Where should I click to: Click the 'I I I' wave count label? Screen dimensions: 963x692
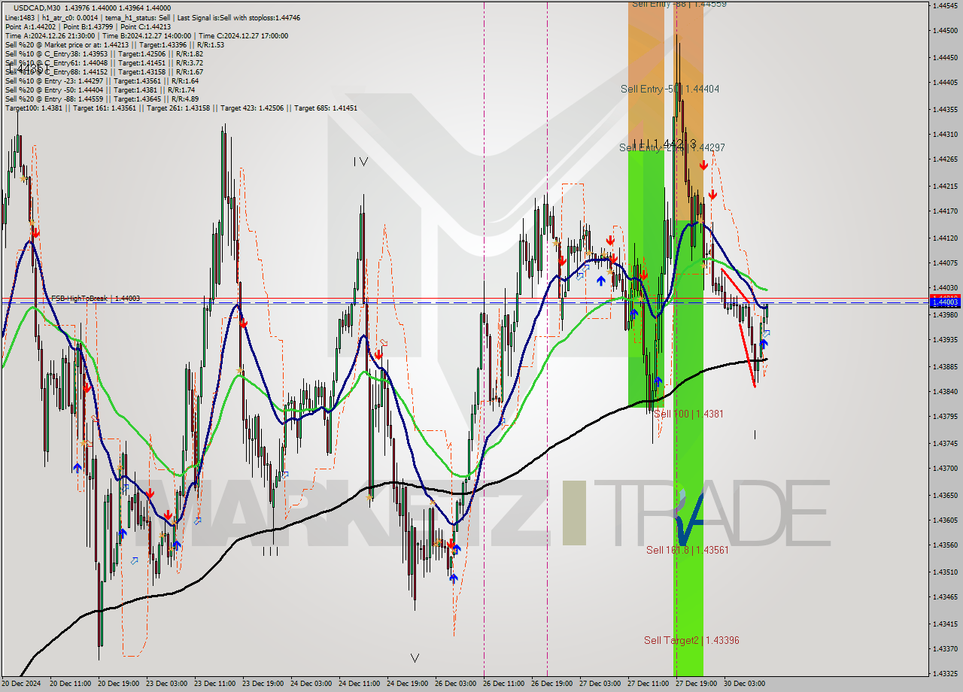[271, 551]
